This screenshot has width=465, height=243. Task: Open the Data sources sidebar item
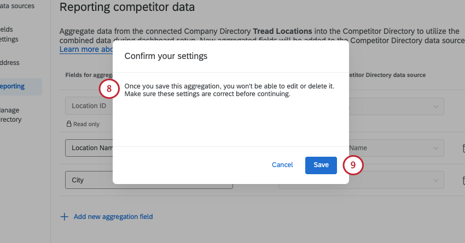16,6
